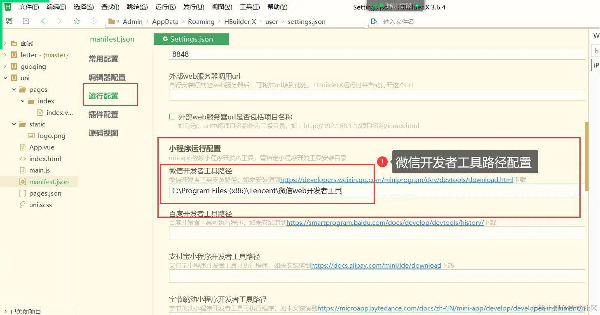Click the AppData breadcrumb segment

(165, 21)
